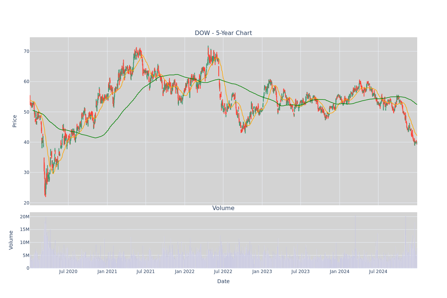This screenshot has width=447, height=298.
Task: Click the 'Jul 2022' date tick label
Action: coord(223,272)
